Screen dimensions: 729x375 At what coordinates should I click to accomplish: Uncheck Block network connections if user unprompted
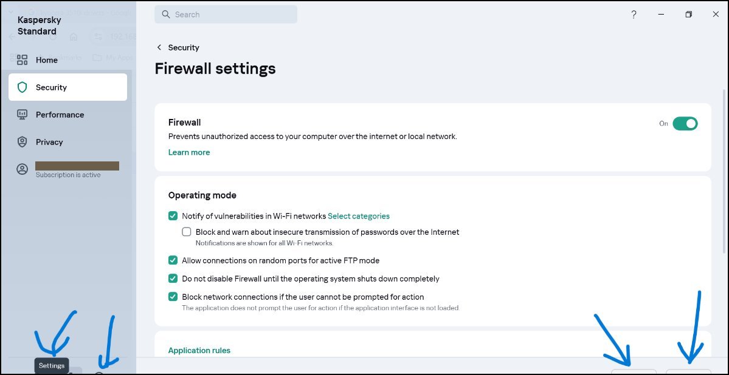pyautogui.click(x=173, y=297)
